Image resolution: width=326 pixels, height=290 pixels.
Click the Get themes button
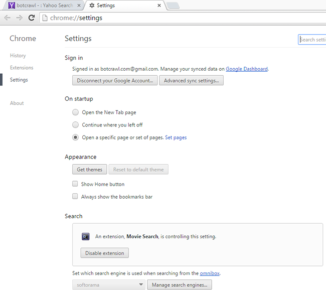pos(90,170)
